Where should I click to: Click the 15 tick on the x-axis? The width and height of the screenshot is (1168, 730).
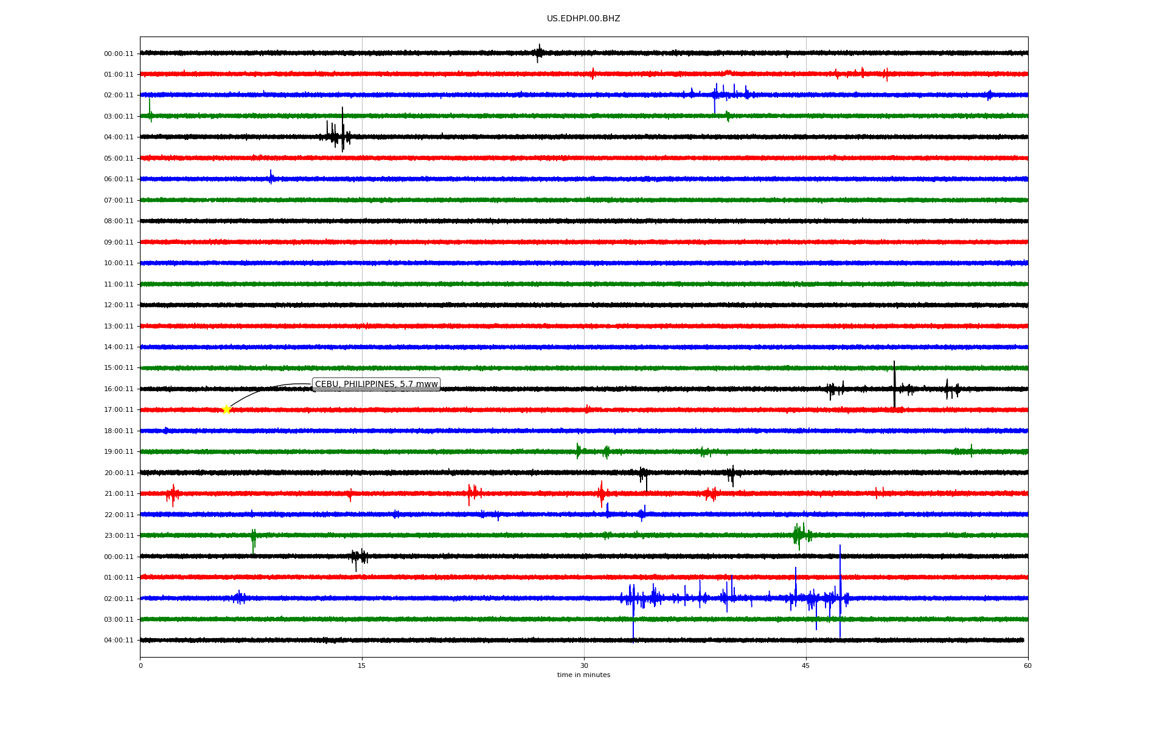click(x=362, y=666)
